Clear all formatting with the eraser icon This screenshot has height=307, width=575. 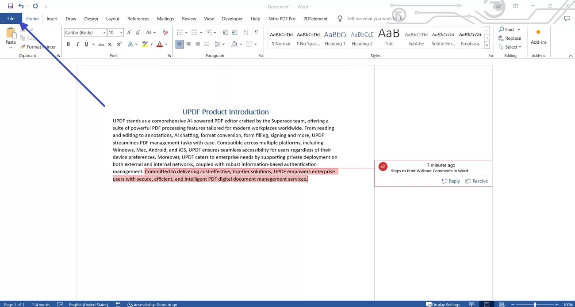click(x=165, y=32)
